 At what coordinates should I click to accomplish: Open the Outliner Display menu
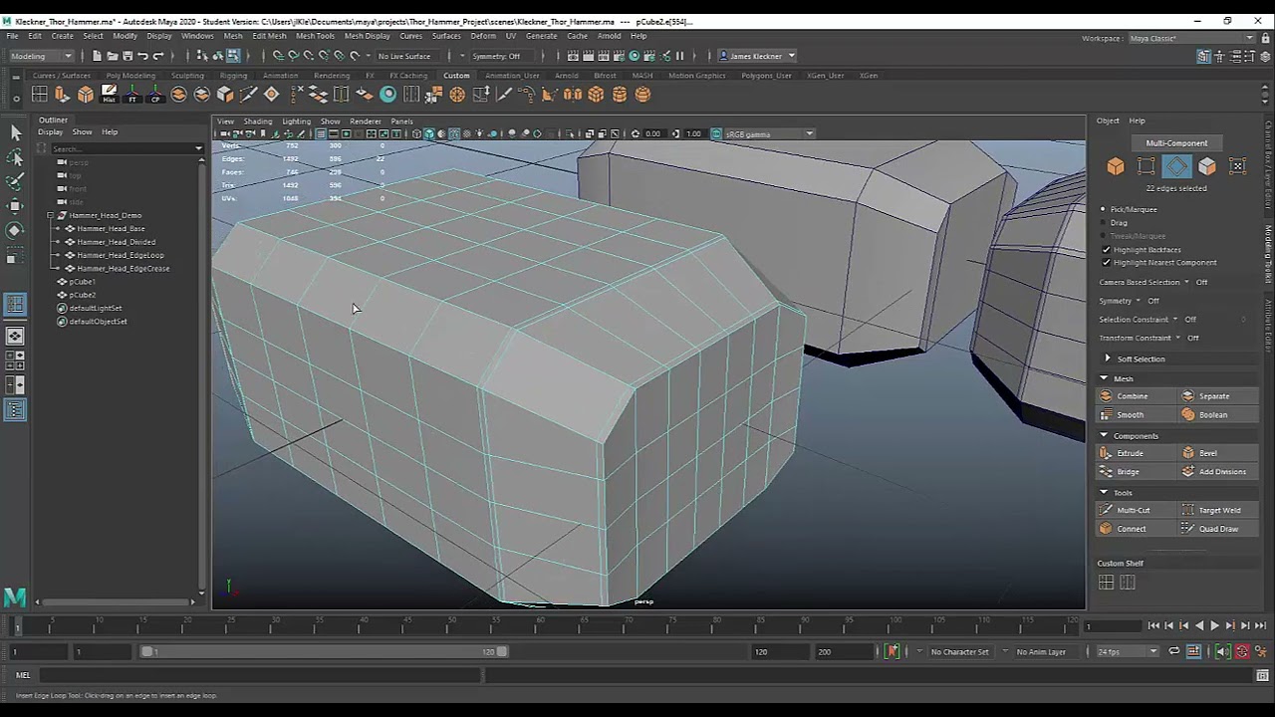click(x=50, y=132)
